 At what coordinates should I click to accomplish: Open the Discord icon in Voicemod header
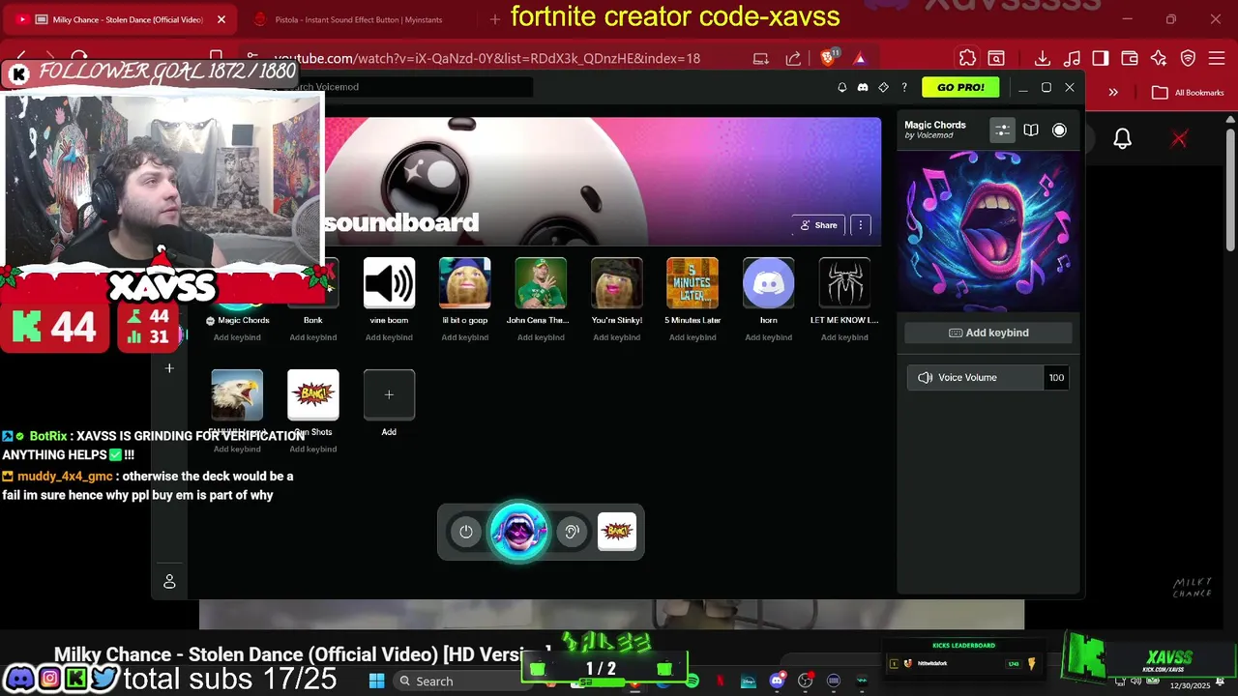(x=863, y=87)
